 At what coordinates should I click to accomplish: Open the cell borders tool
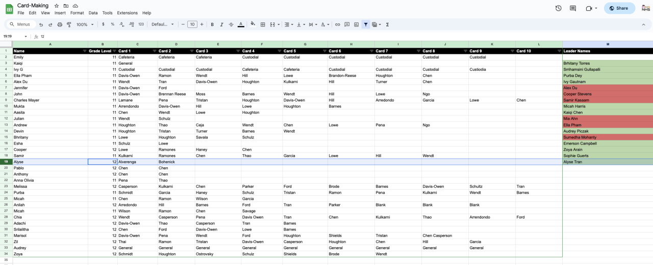tap(263, 24)
